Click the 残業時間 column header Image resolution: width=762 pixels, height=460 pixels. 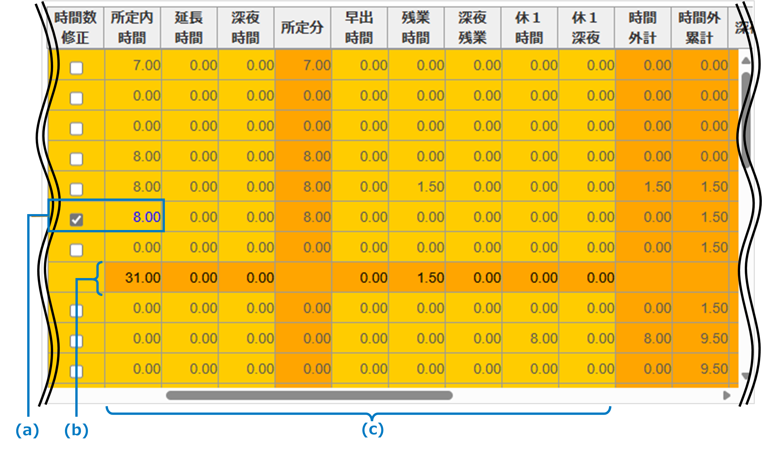(x=416, y=28)
